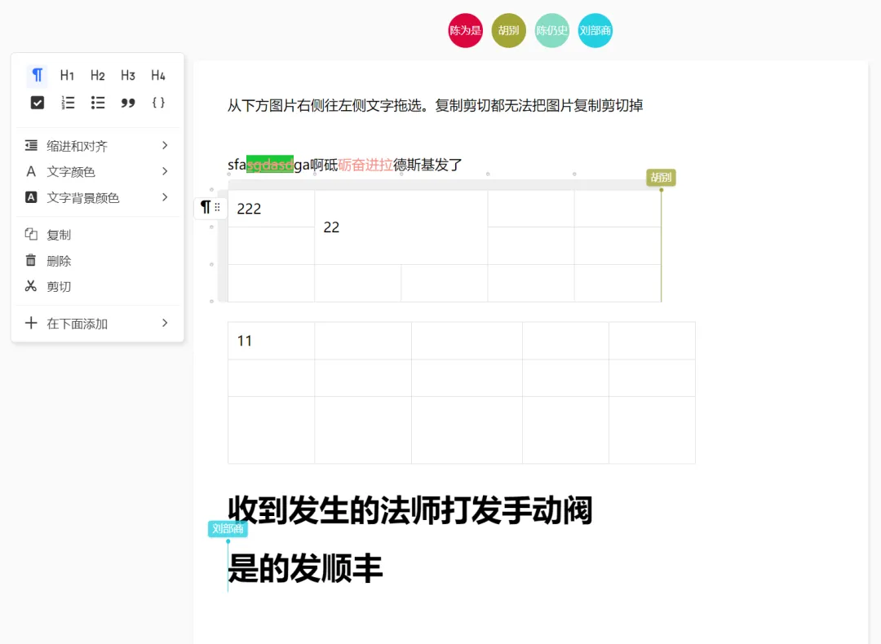Click the drag-dots handle beside table
The image size is (881, 644).
coord(218,208)
